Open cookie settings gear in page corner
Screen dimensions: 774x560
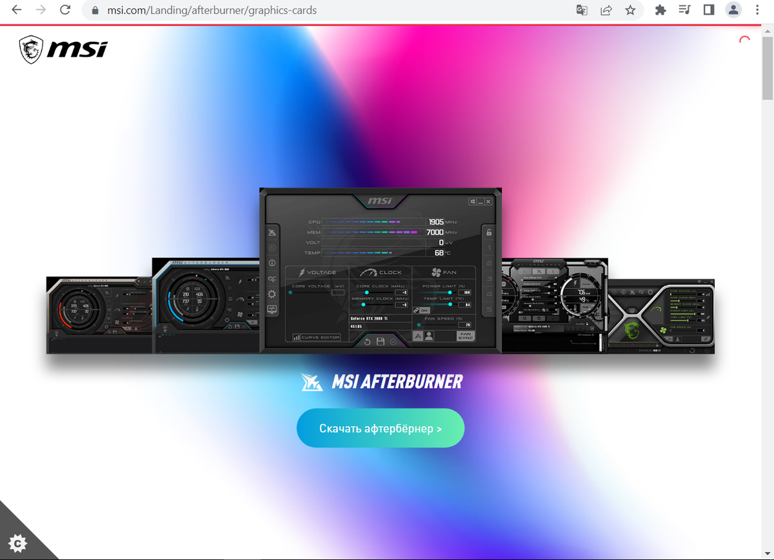coord(19,543)
